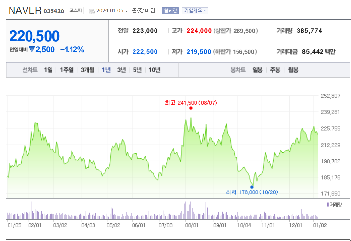Image resolution: width=351 pixels, height=241 pixels.
Task: Click the stock code 035420
Action: pyautogui.click(x=54, y=11)
